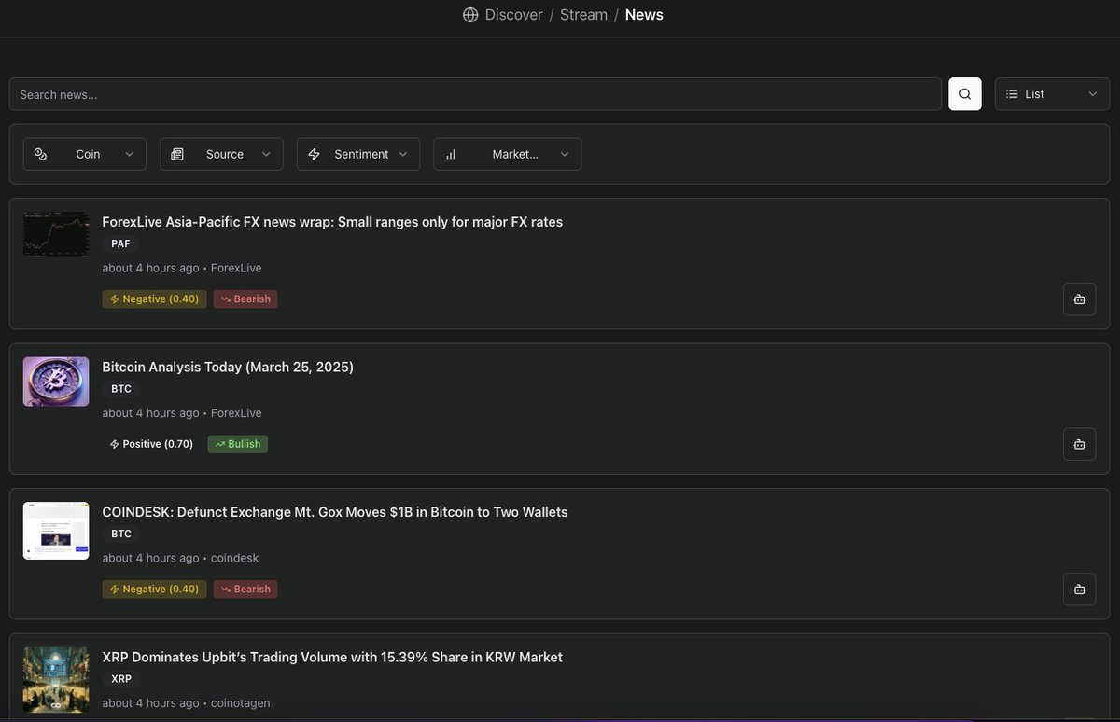Viewport: 1120px width, 722px height.
Task: Open Bitcoin Analysis Today headline
Action: tap(228, 367)
